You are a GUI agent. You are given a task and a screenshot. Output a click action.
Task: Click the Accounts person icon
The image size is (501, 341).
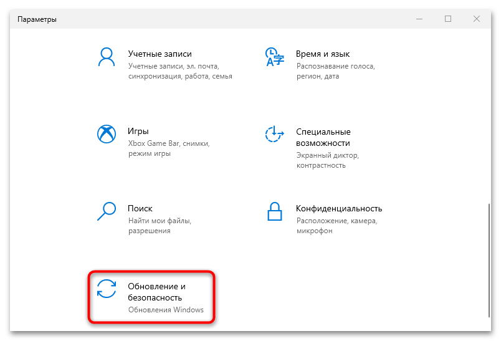[x=107, y=57]
